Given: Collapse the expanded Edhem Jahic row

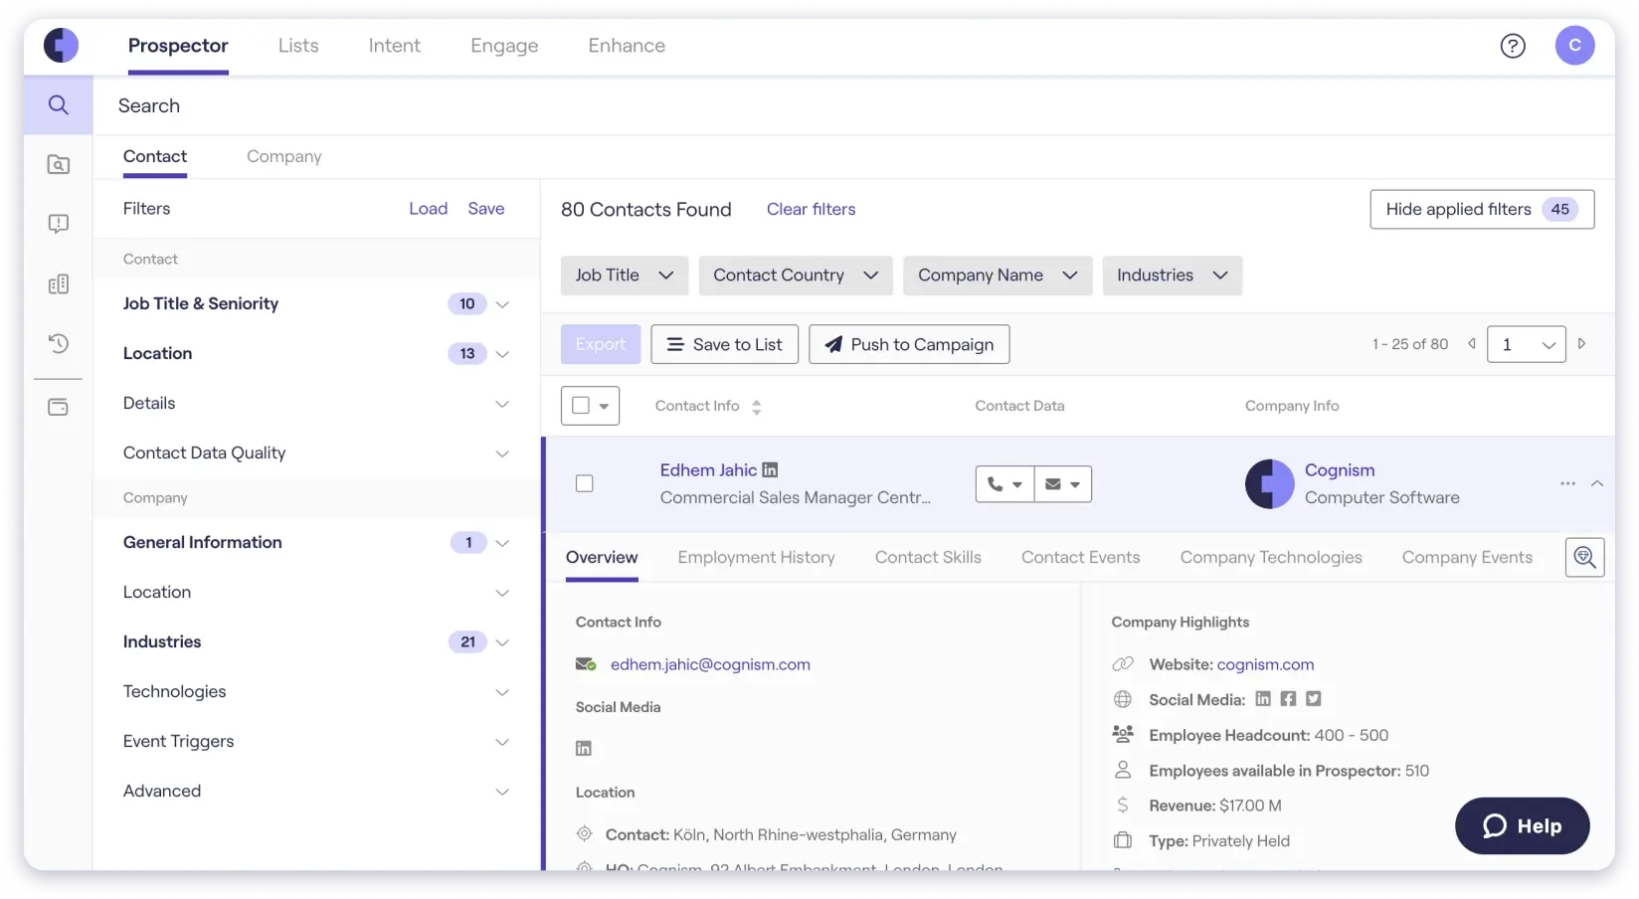Looking at the screenshot, I should (x=1598, y=484).
